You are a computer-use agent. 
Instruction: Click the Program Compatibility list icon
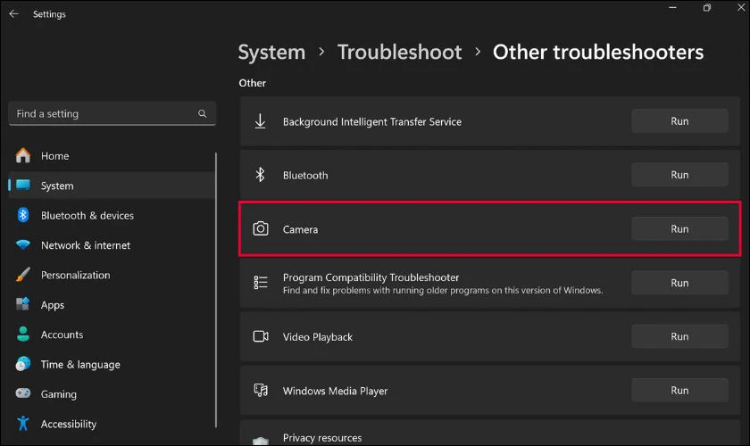tap(260, 283)
